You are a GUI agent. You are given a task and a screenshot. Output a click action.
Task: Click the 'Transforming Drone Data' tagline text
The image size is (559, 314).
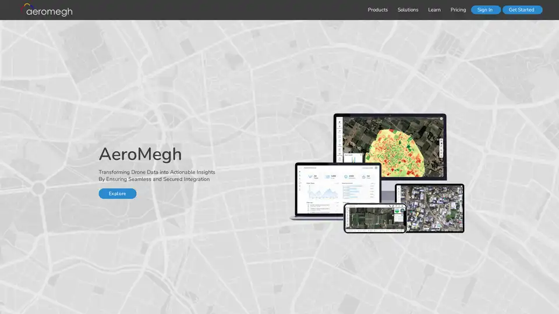coord(157,172)
